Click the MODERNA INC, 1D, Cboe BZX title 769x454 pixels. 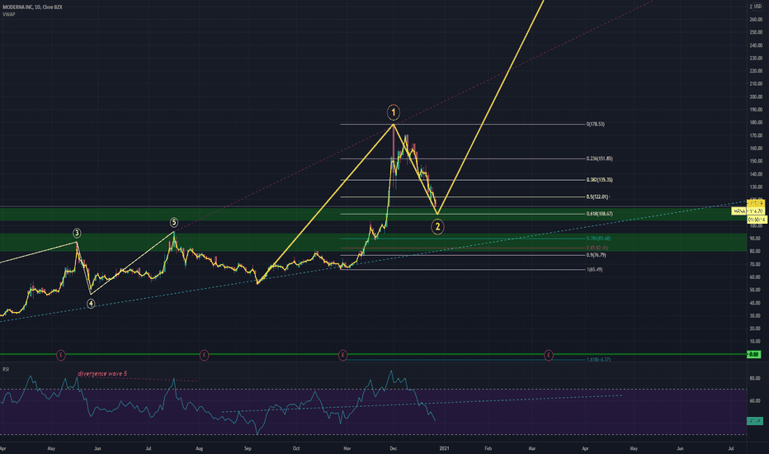[x=32, y=7]
